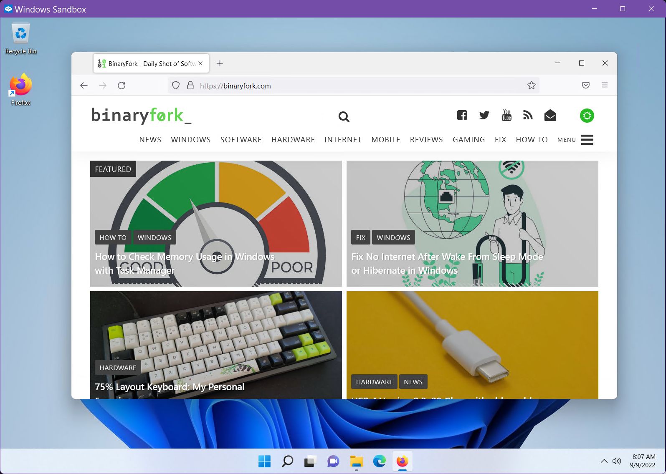
Task: Toggle the green dark mode circle button
Action: click(x=587, y=116)
